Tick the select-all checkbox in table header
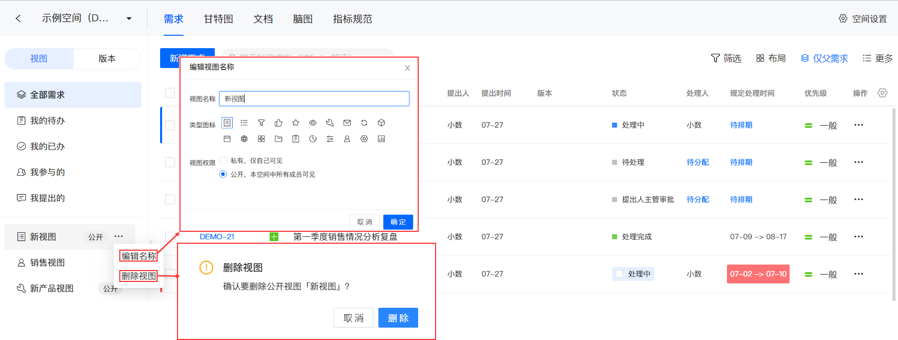Screen dimensions: 898x340 (170, 93)
